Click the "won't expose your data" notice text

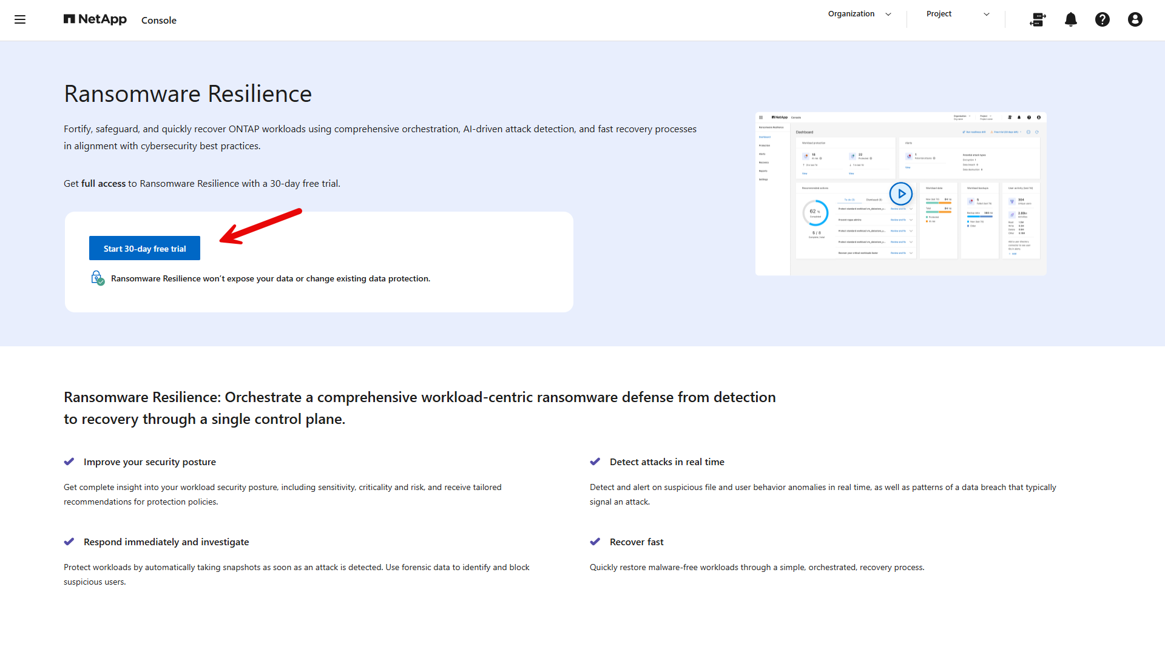pyautogui.click(x=271, y=279)
